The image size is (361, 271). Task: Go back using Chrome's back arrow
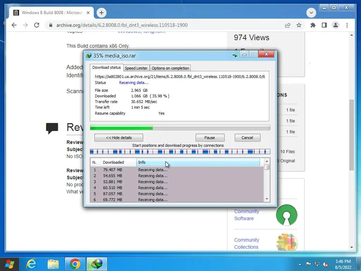click(x=14, y=25)
